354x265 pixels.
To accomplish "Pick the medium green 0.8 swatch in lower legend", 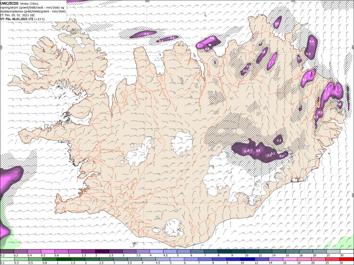I will point(50,259).
